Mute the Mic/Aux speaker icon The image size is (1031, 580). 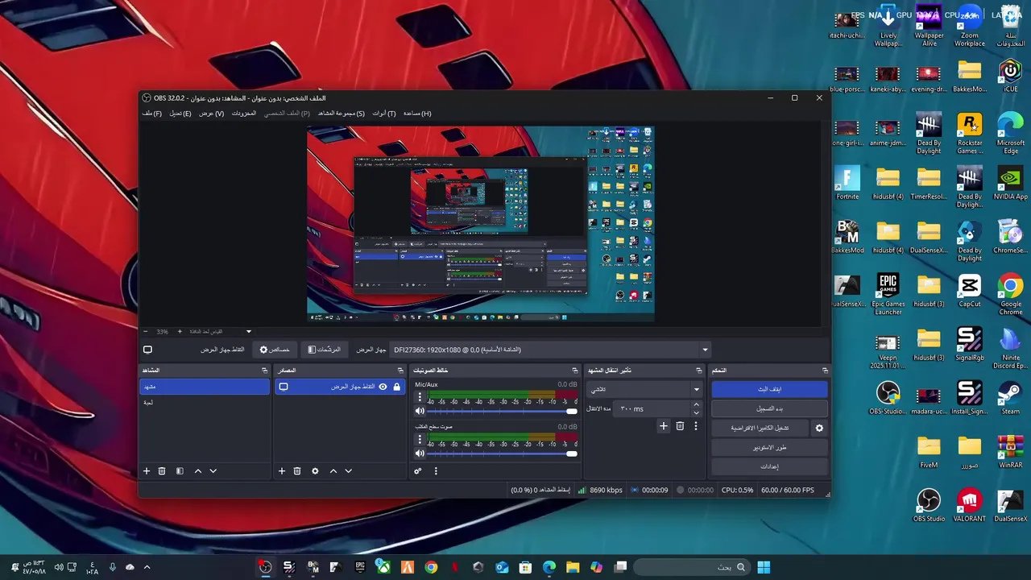[420, 411]
